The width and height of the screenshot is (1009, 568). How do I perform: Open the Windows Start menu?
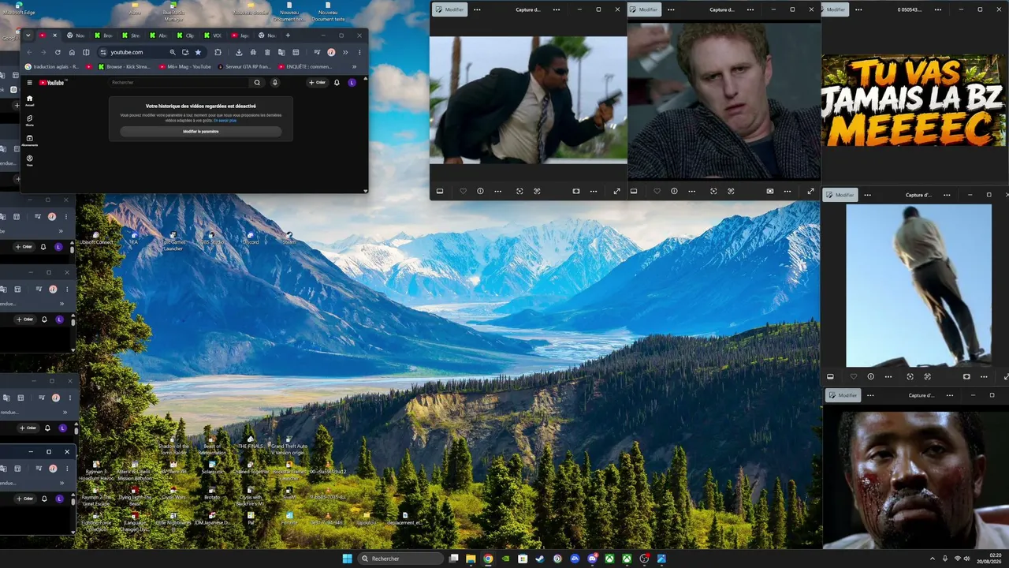click(348, 559)
